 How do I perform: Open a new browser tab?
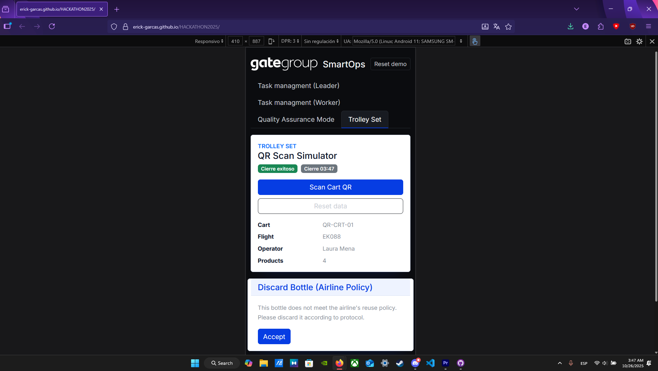(x=117, y=9)
